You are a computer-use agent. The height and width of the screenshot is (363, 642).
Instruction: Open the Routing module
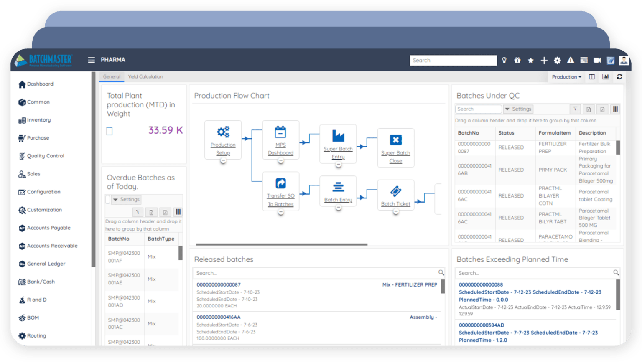tap(36, 335)
